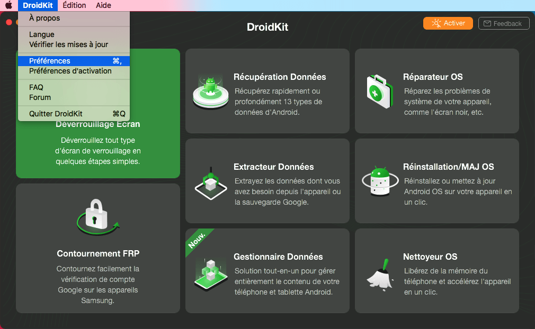Open the Apple menu
Viewport: 535px width, 329px height.
coord(9,5)
